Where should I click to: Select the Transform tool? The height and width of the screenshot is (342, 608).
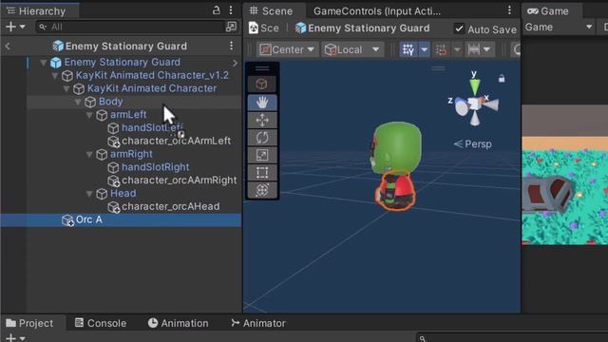click(262, 190)
